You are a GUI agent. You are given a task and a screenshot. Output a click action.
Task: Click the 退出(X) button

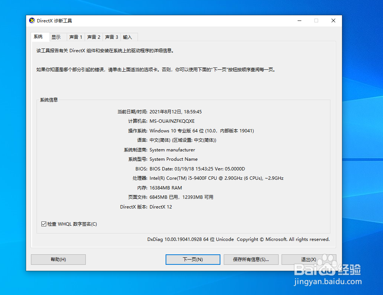[309, 259]
